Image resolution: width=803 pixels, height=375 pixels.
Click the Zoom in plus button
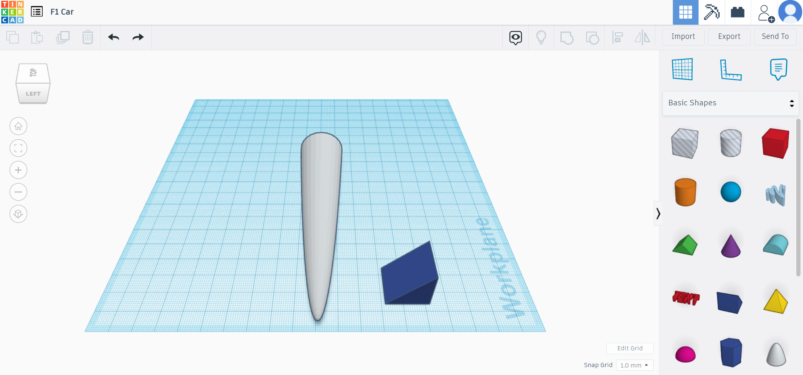click(18, 170)
